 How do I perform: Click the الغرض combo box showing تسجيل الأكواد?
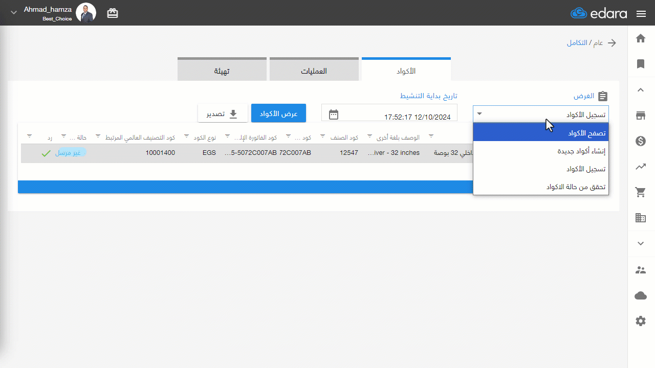(x=541, y=114)
